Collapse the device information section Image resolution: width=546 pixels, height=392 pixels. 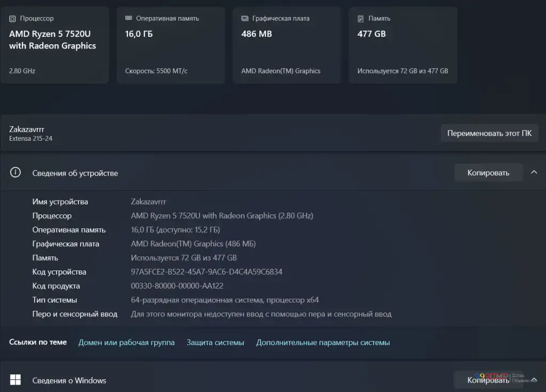click(534, 172)
